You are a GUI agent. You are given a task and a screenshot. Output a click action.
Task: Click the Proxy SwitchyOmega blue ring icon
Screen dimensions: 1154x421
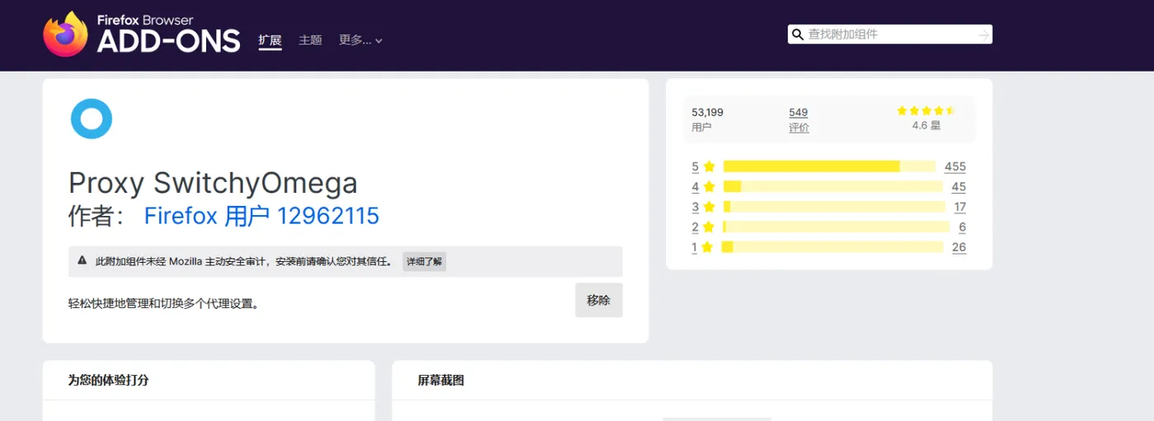point(91,119)
